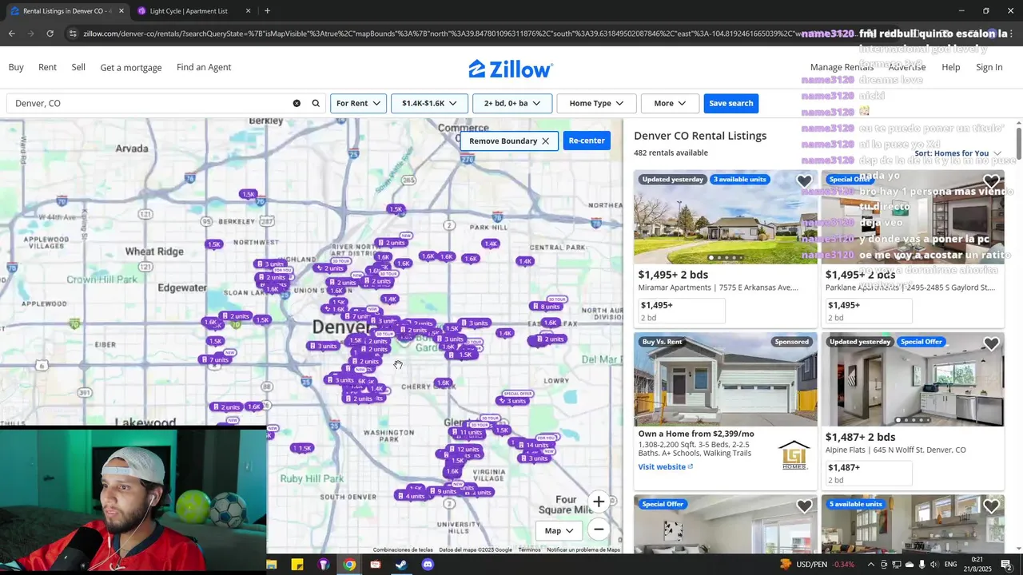Open Alpine Flats listing photo

point(913,379)
